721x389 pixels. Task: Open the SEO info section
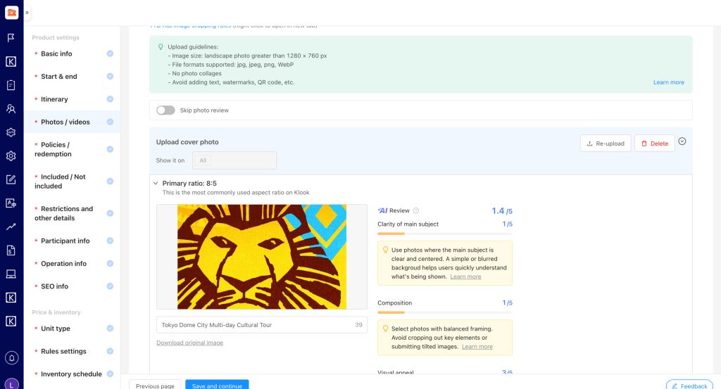point(54,286)
